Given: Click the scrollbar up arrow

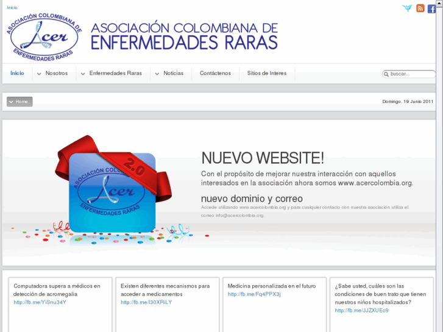Looking at the screenshot, I should (x=439, y=3).
